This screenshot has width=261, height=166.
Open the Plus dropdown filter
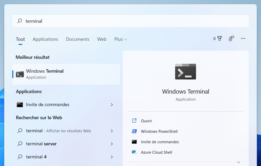click(x=121, y=39)
